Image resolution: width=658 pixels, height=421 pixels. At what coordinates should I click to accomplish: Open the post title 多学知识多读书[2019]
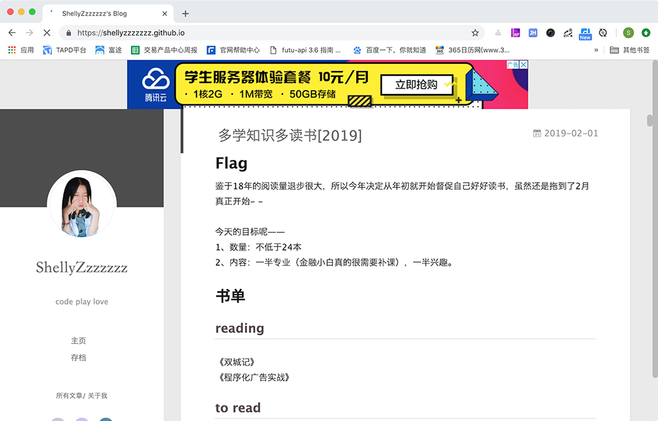290,135
